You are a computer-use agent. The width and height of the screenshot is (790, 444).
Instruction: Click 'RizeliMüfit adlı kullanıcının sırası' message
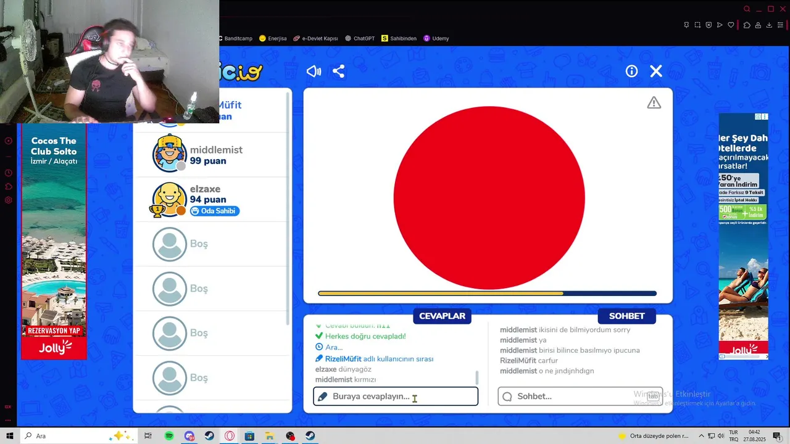point(374,359)
